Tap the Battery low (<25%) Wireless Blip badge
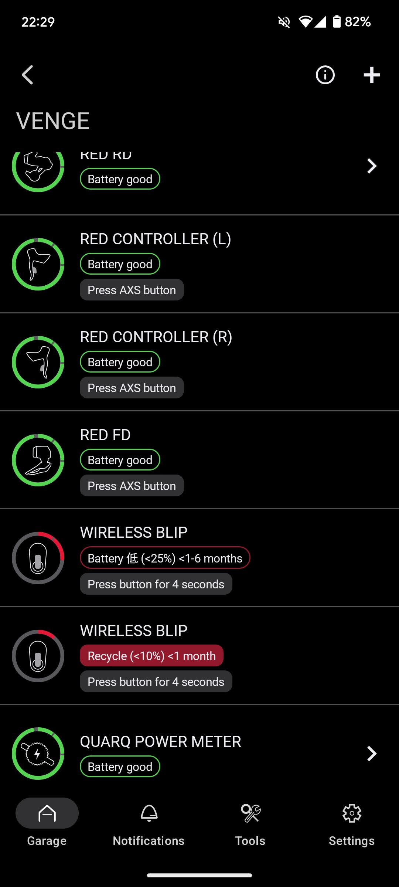 [x=165, y=558]
